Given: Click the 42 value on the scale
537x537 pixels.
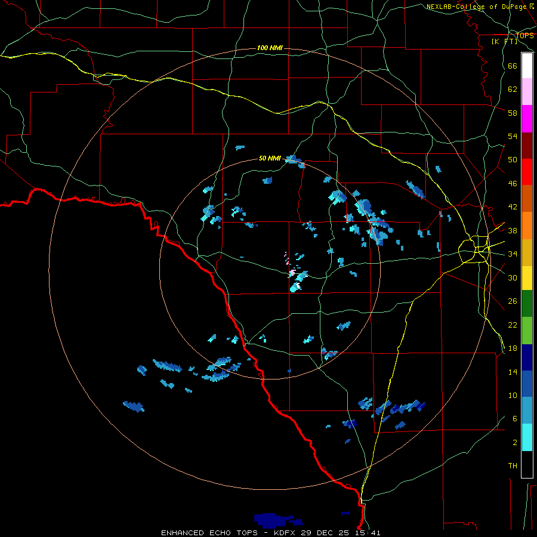Looking at the screenshot, I should [513, 207].
